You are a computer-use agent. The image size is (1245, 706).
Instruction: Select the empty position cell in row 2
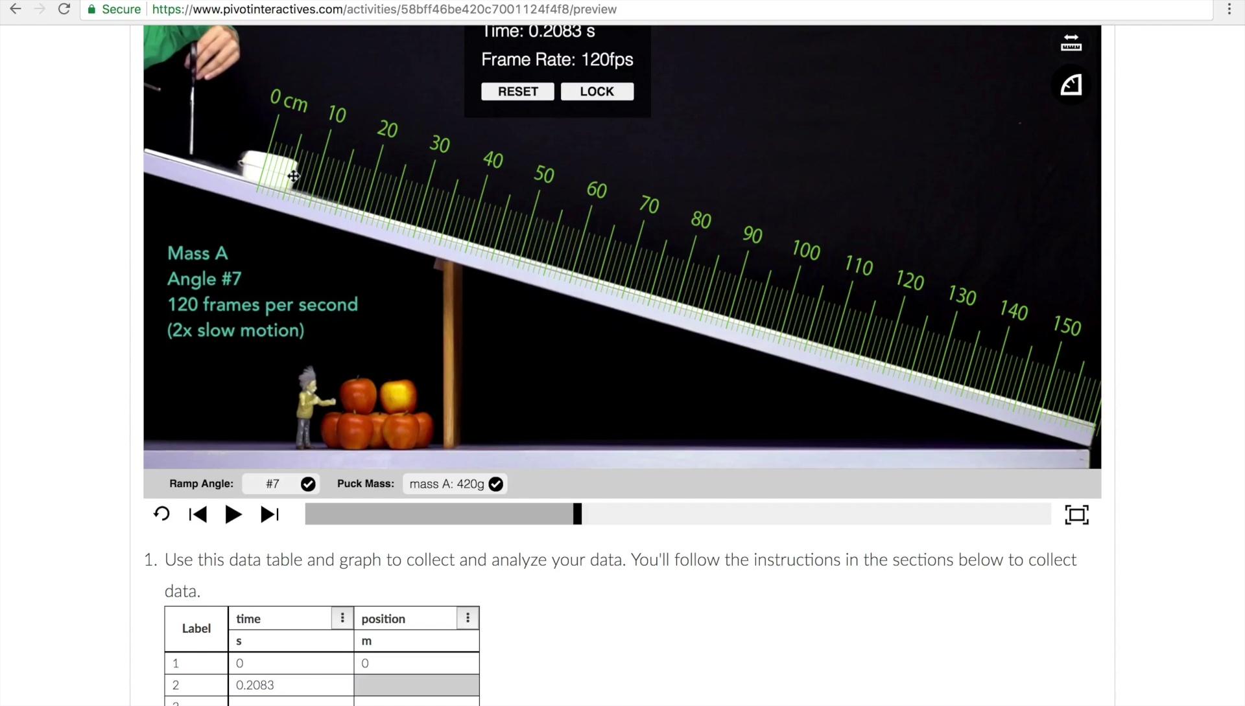tap(416, 685)
